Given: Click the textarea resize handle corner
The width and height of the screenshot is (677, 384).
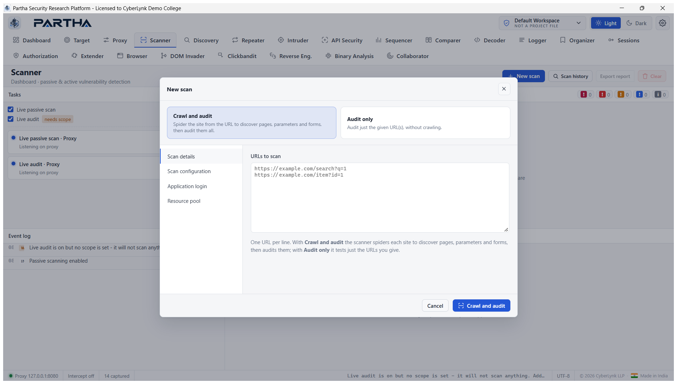Looking at the screenshot, I should [506, 230].
